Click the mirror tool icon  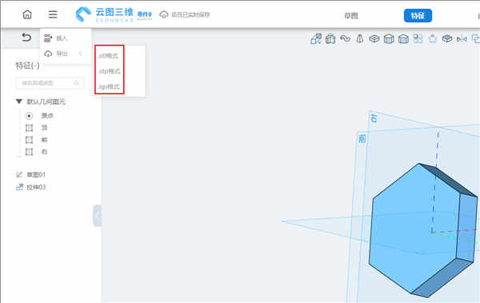[x=462, y=39]
